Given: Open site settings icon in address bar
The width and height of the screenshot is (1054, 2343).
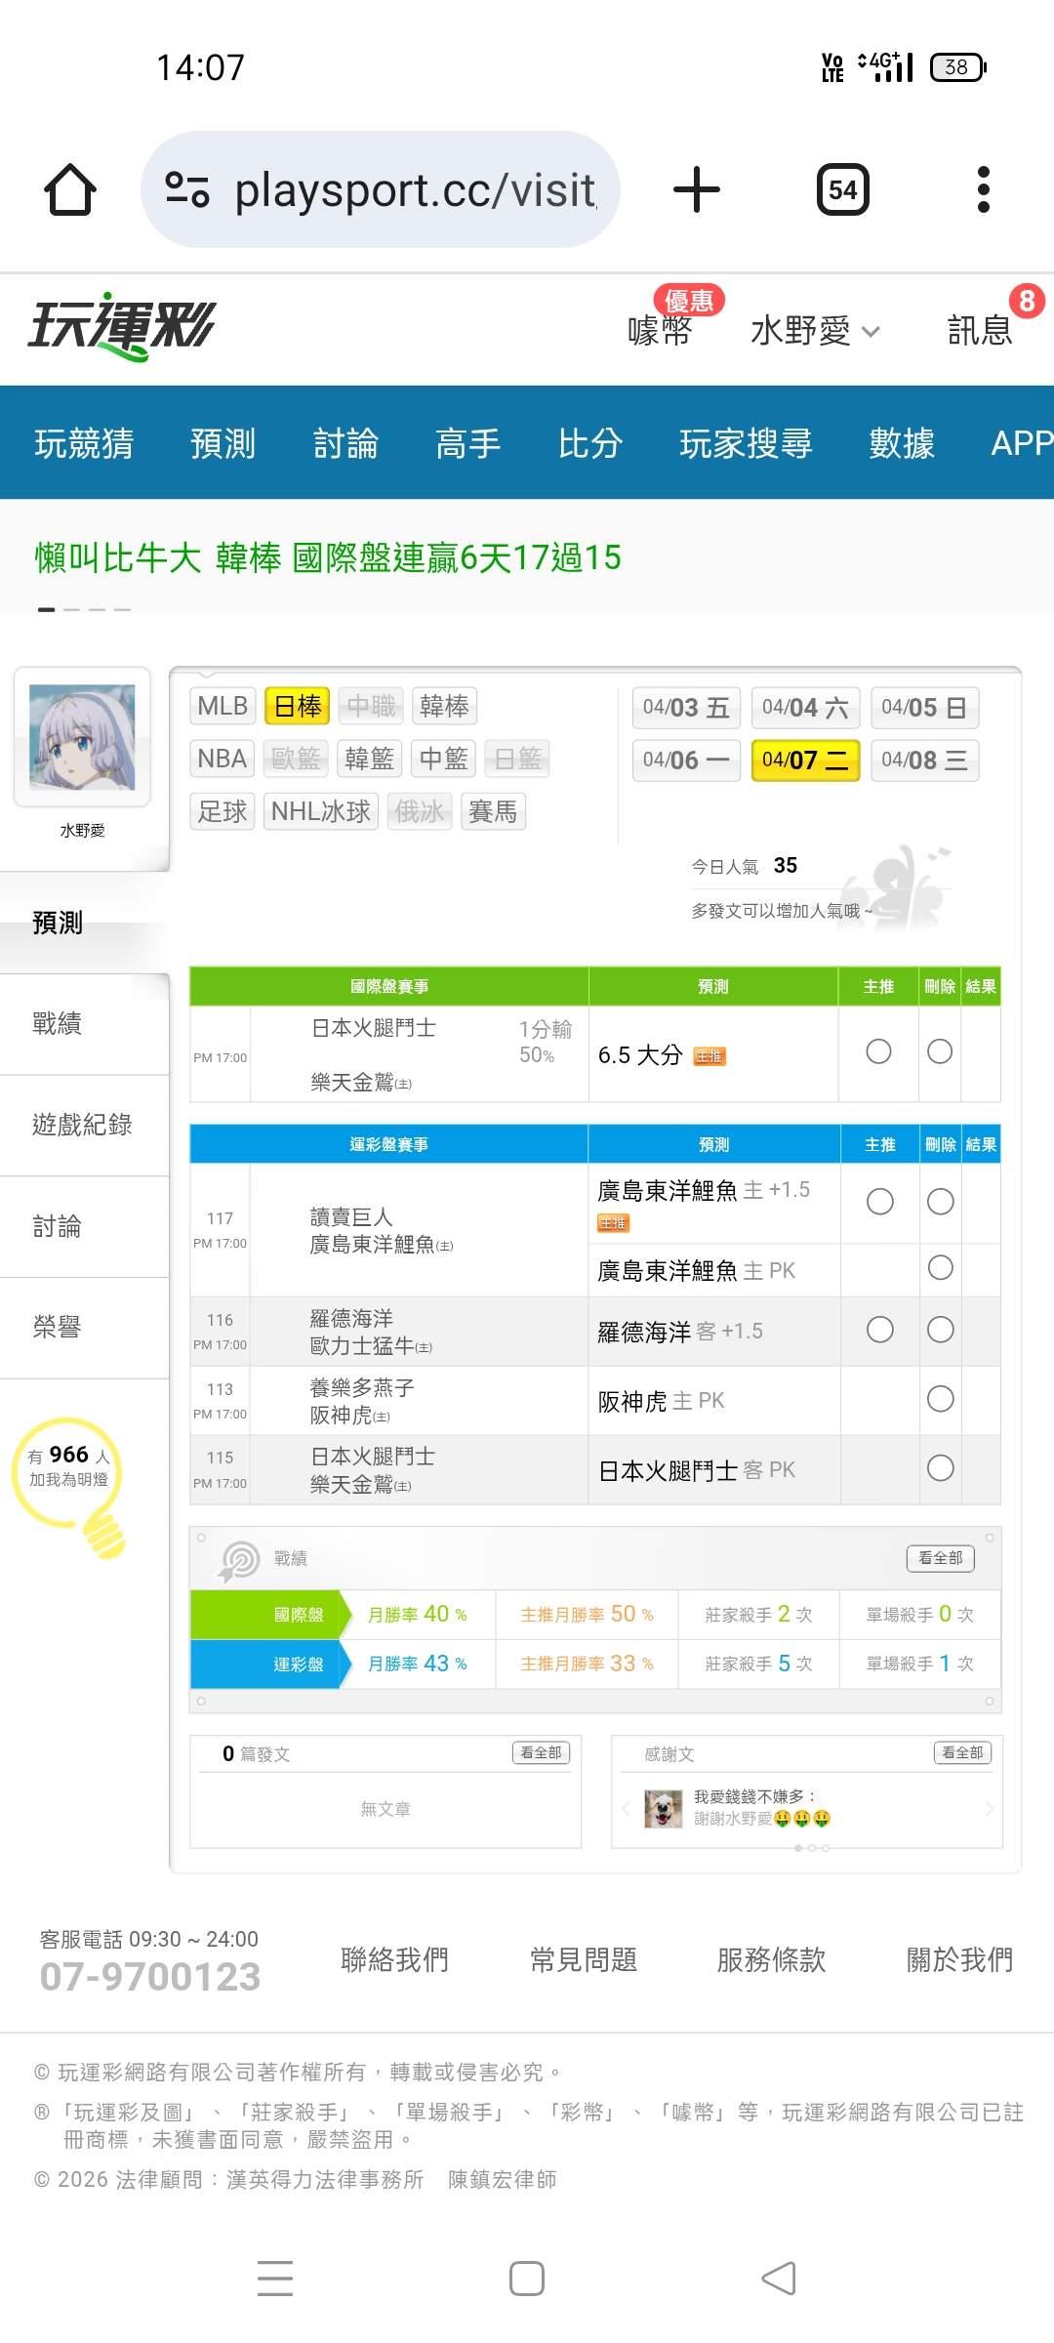Looking at the screenshot, I should (x=186, y=189).
